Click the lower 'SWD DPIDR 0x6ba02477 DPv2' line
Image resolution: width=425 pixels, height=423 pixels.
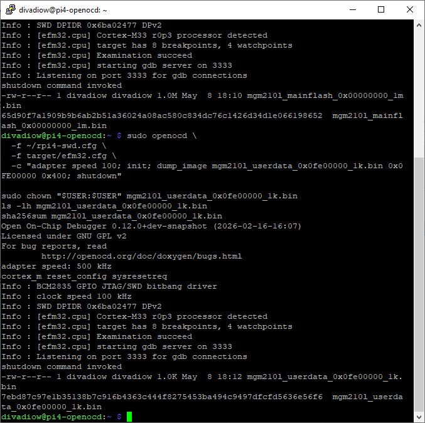[82, 306]
